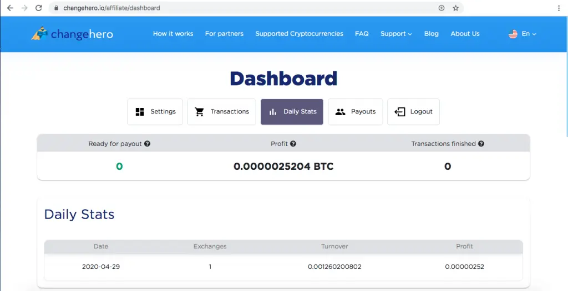Click the browser forward arrow
568x291 pixels.
point(24,8)
